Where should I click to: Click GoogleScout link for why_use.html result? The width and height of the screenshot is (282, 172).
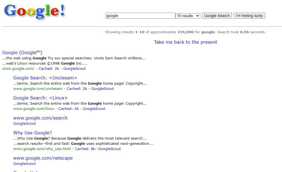click(109, 149)
